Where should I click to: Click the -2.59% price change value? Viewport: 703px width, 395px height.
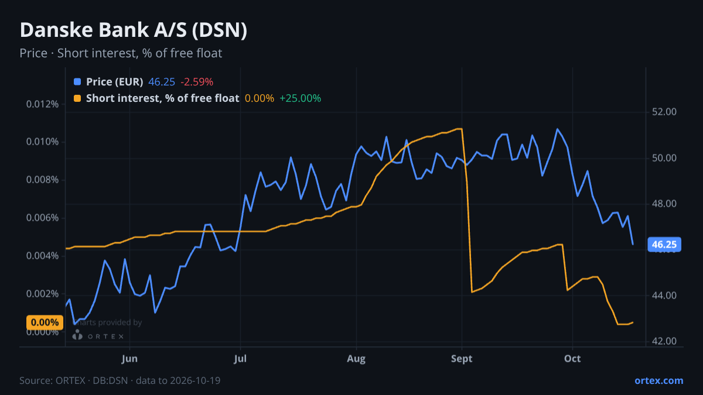(x=197, y=81)
